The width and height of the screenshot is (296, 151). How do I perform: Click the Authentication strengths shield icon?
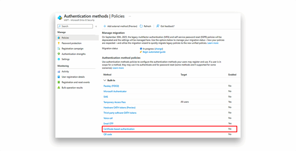[59, 54]
